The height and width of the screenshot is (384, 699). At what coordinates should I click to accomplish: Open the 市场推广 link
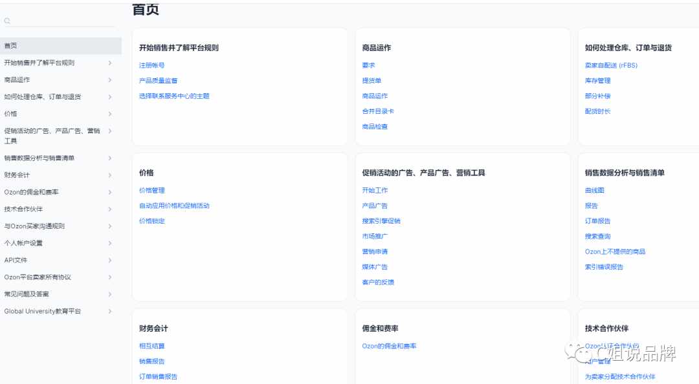(x=375, y=236)
